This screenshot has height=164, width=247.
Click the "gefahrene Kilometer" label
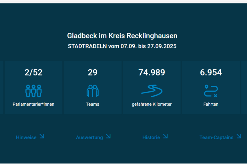coord(152,104)
